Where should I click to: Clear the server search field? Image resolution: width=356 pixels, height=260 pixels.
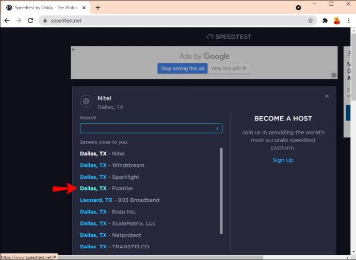point(217,128)
